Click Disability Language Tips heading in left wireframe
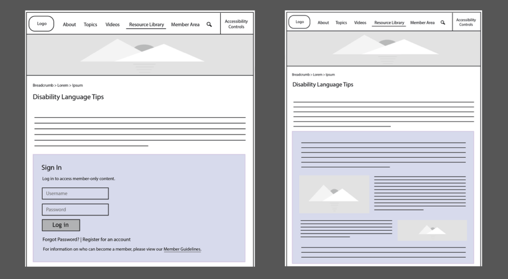508x279 pixels. tap(68, 97)
